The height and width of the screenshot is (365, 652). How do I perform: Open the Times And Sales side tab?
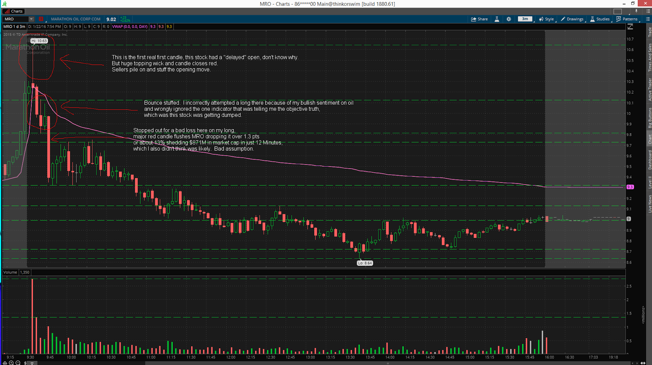650,57
